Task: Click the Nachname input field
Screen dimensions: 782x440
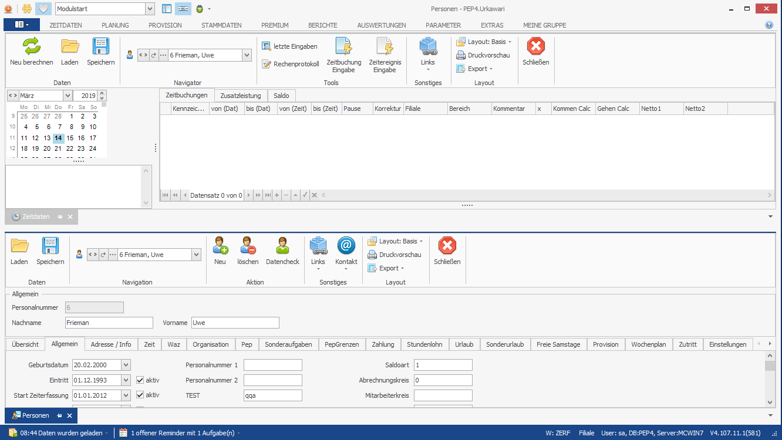Action: [x=109, y=323]
